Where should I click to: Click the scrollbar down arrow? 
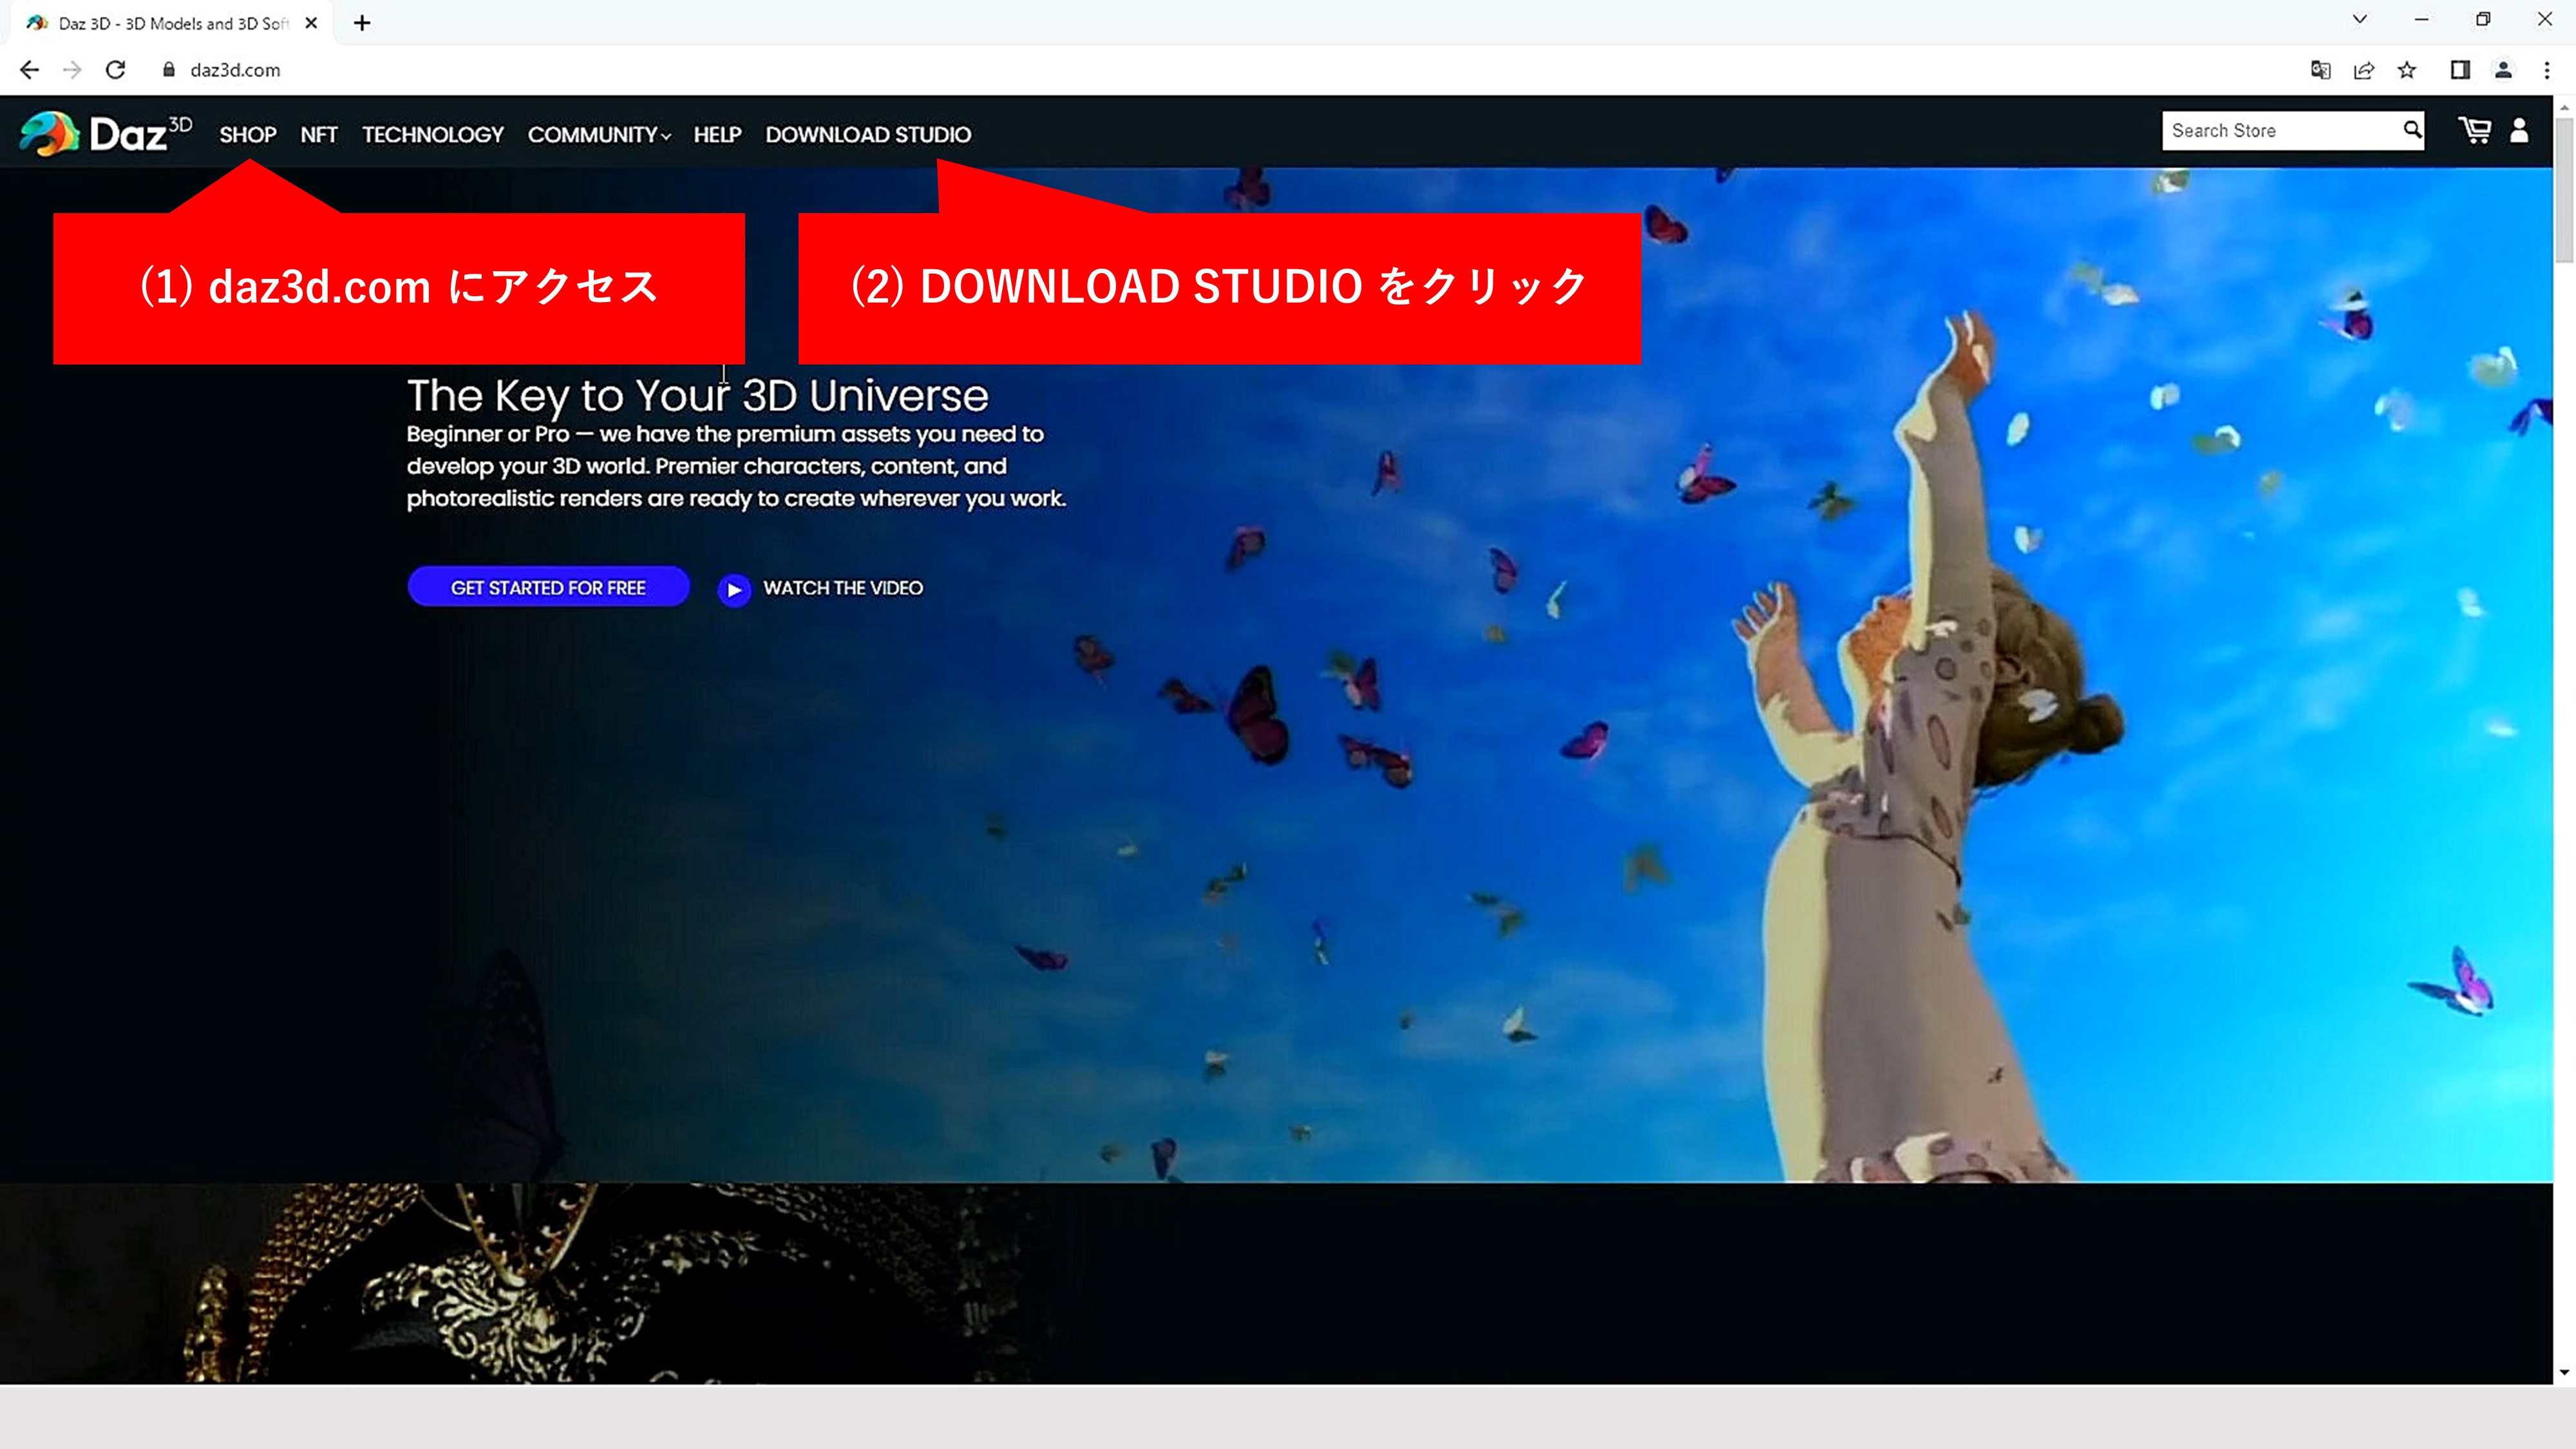point(2564,1372)
